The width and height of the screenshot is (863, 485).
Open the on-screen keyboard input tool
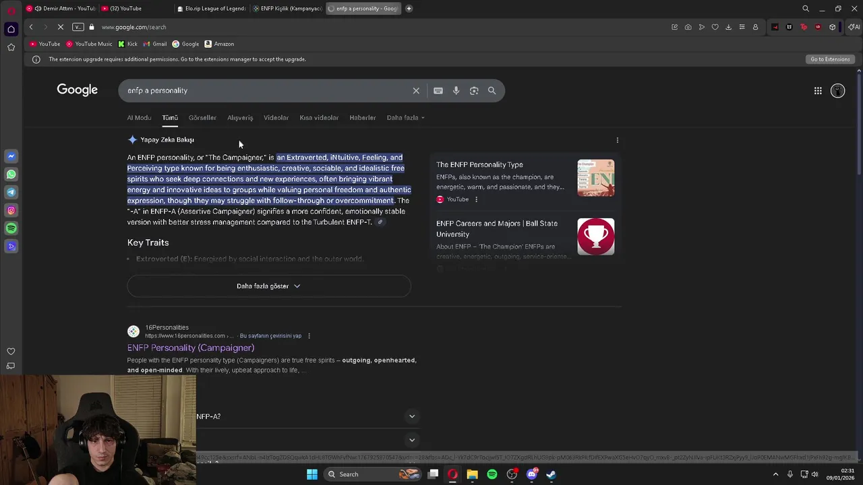click(x=438, y=91)
